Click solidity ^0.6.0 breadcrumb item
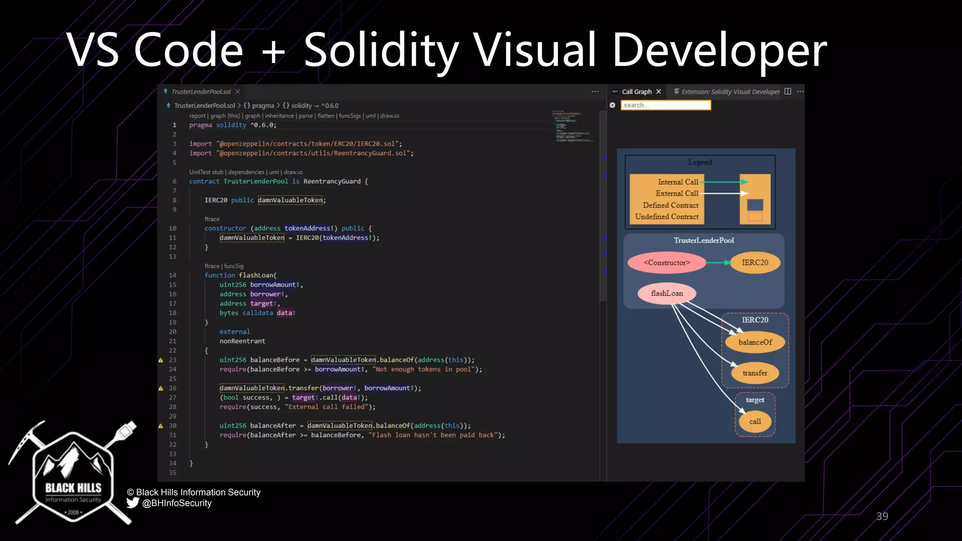This screenshot has width=962, height=541. 310,106
